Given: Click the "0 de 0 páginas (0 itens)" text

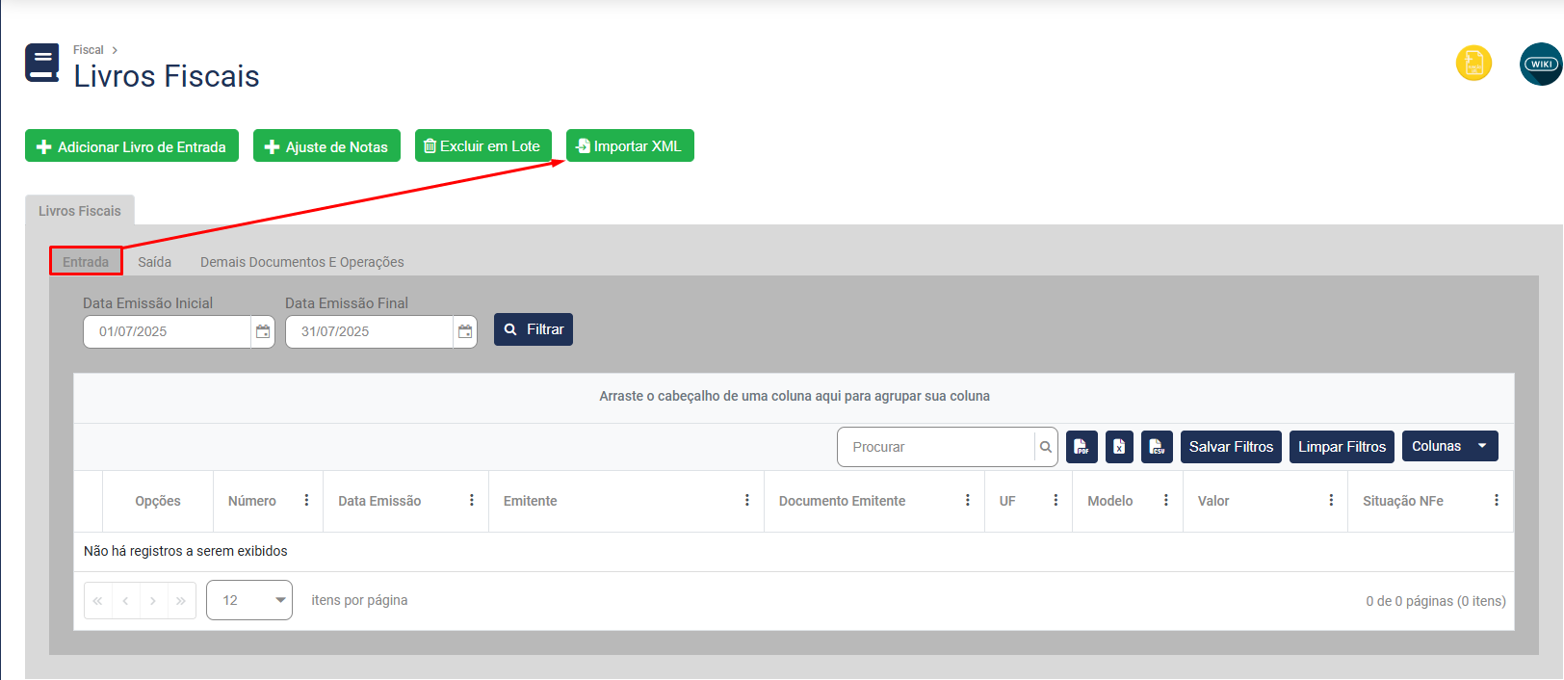Looking at the screenshot, I should point(1436,601).
